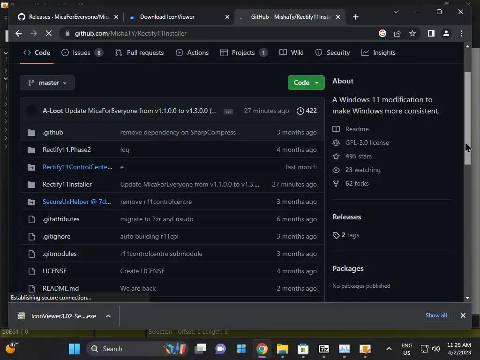Open a new browser tab
Screen dimensions: 480x360
point(355,17)
